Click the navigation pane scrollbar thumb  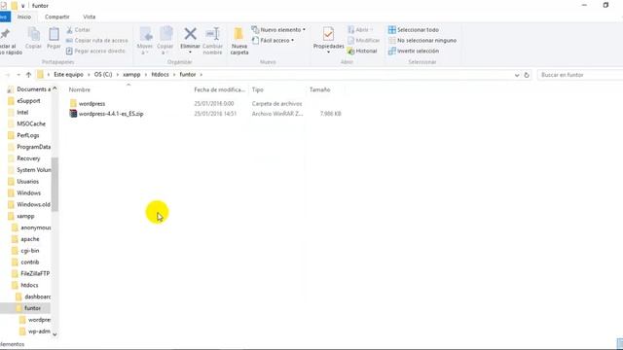55,184
